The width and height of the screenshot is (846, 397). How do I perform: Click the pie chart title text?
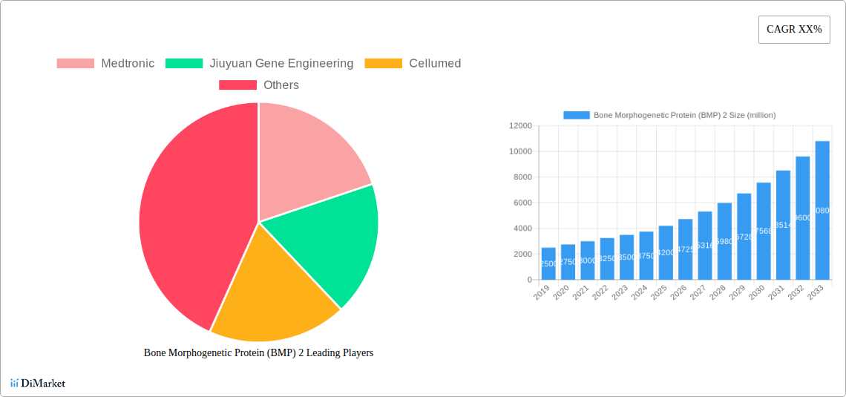point(258,353)
